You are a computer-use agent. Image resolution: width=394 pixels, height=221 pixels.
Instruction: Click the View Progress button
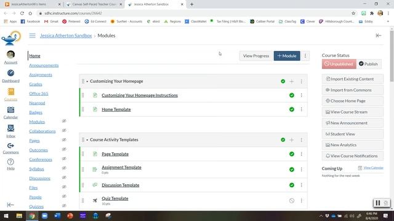[x=256, y=56]
